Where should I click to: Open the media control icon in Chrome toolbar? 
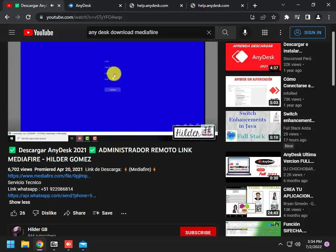(297, 17)
